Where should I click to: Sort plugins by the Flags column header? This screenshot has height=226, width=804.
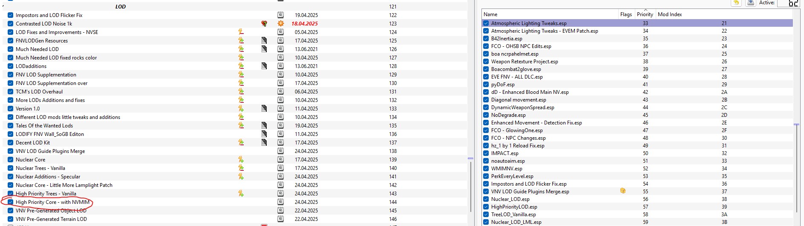626,14
